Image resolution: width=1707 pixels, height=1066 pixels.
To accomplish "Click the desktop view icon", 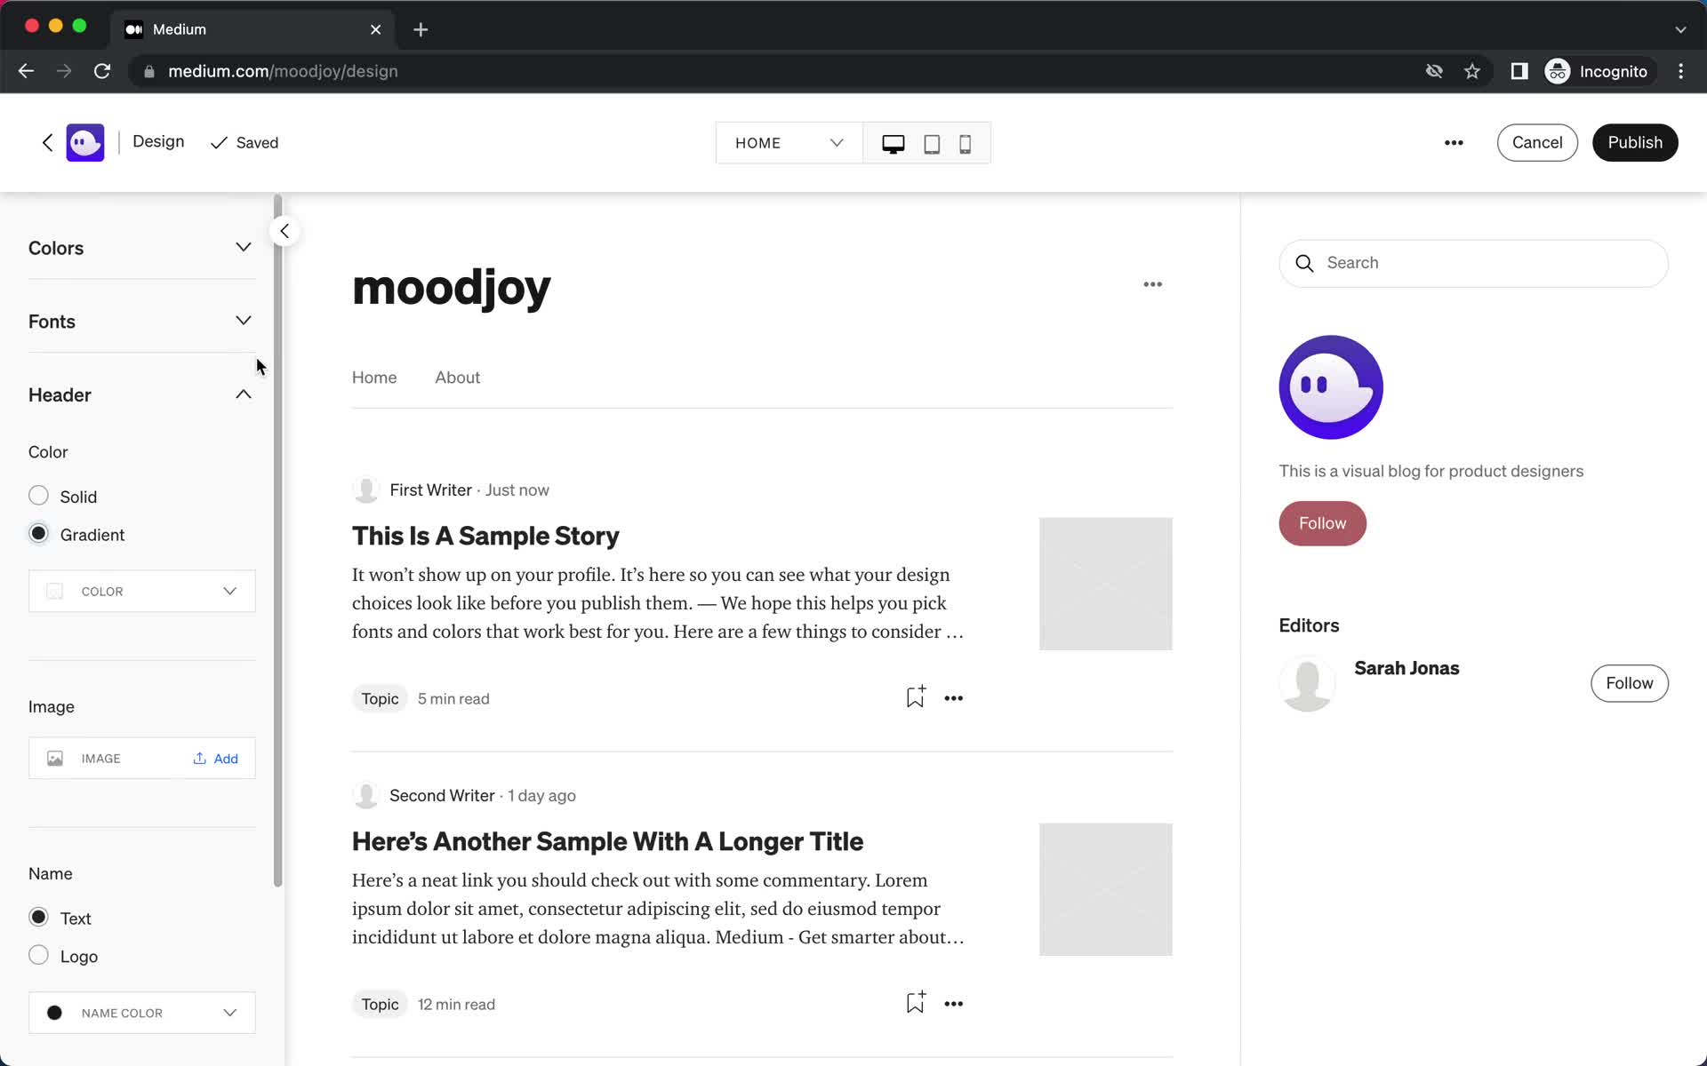I will coord(893,142).
